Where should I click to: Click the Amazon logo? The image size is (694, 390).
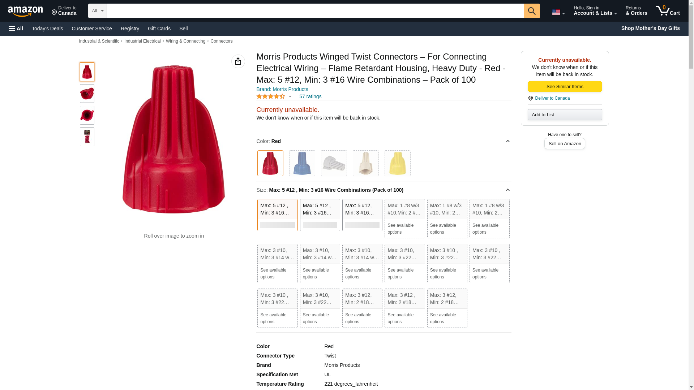pos(25,11)
